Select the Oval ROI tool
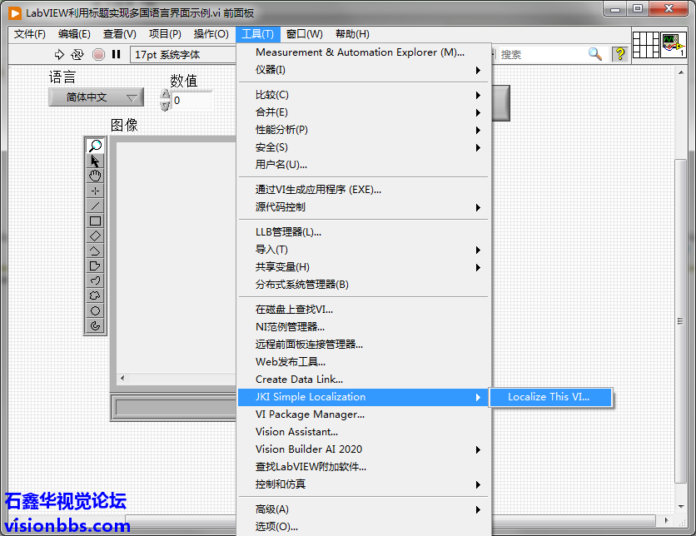The width and height of the screenshot is (696, 536). (x=96, y=310)
